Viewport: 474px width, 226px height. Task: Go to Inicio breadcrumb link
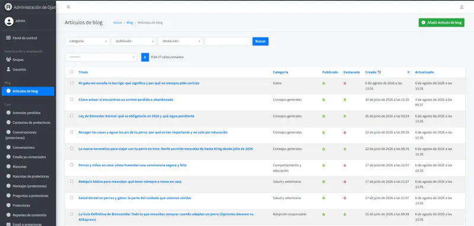117,23
